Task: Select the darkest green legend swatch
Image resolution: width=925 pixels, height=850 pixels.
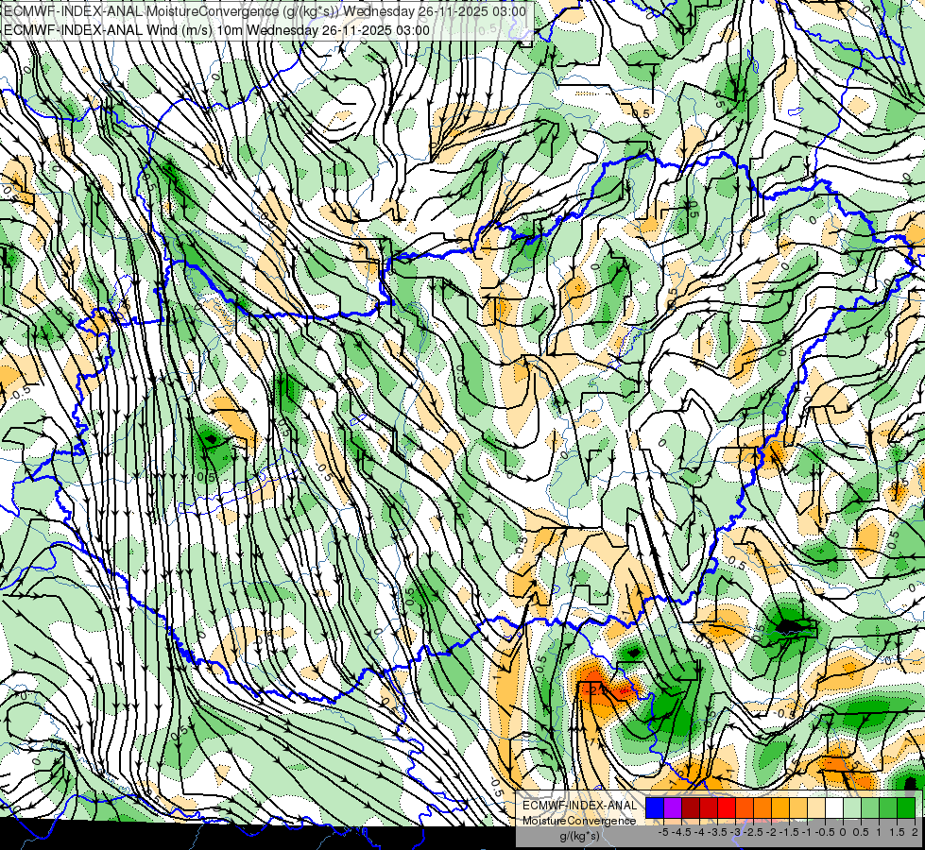Action: coord(906,807)
